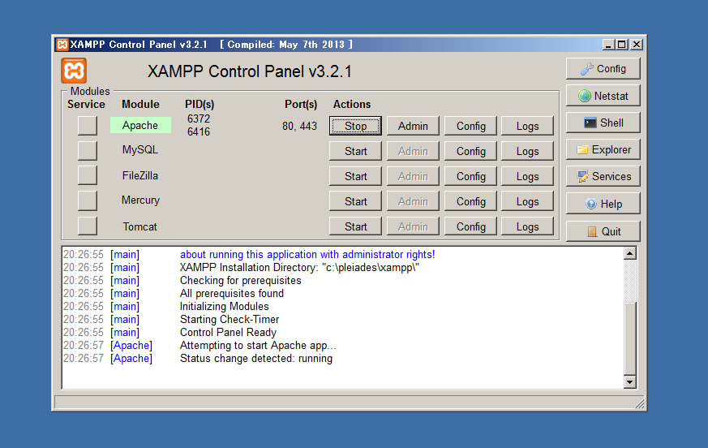Viewport: 708px width, 448px height.
Task: Quit XAMPP using the door icon button
Action: [603, 231]
